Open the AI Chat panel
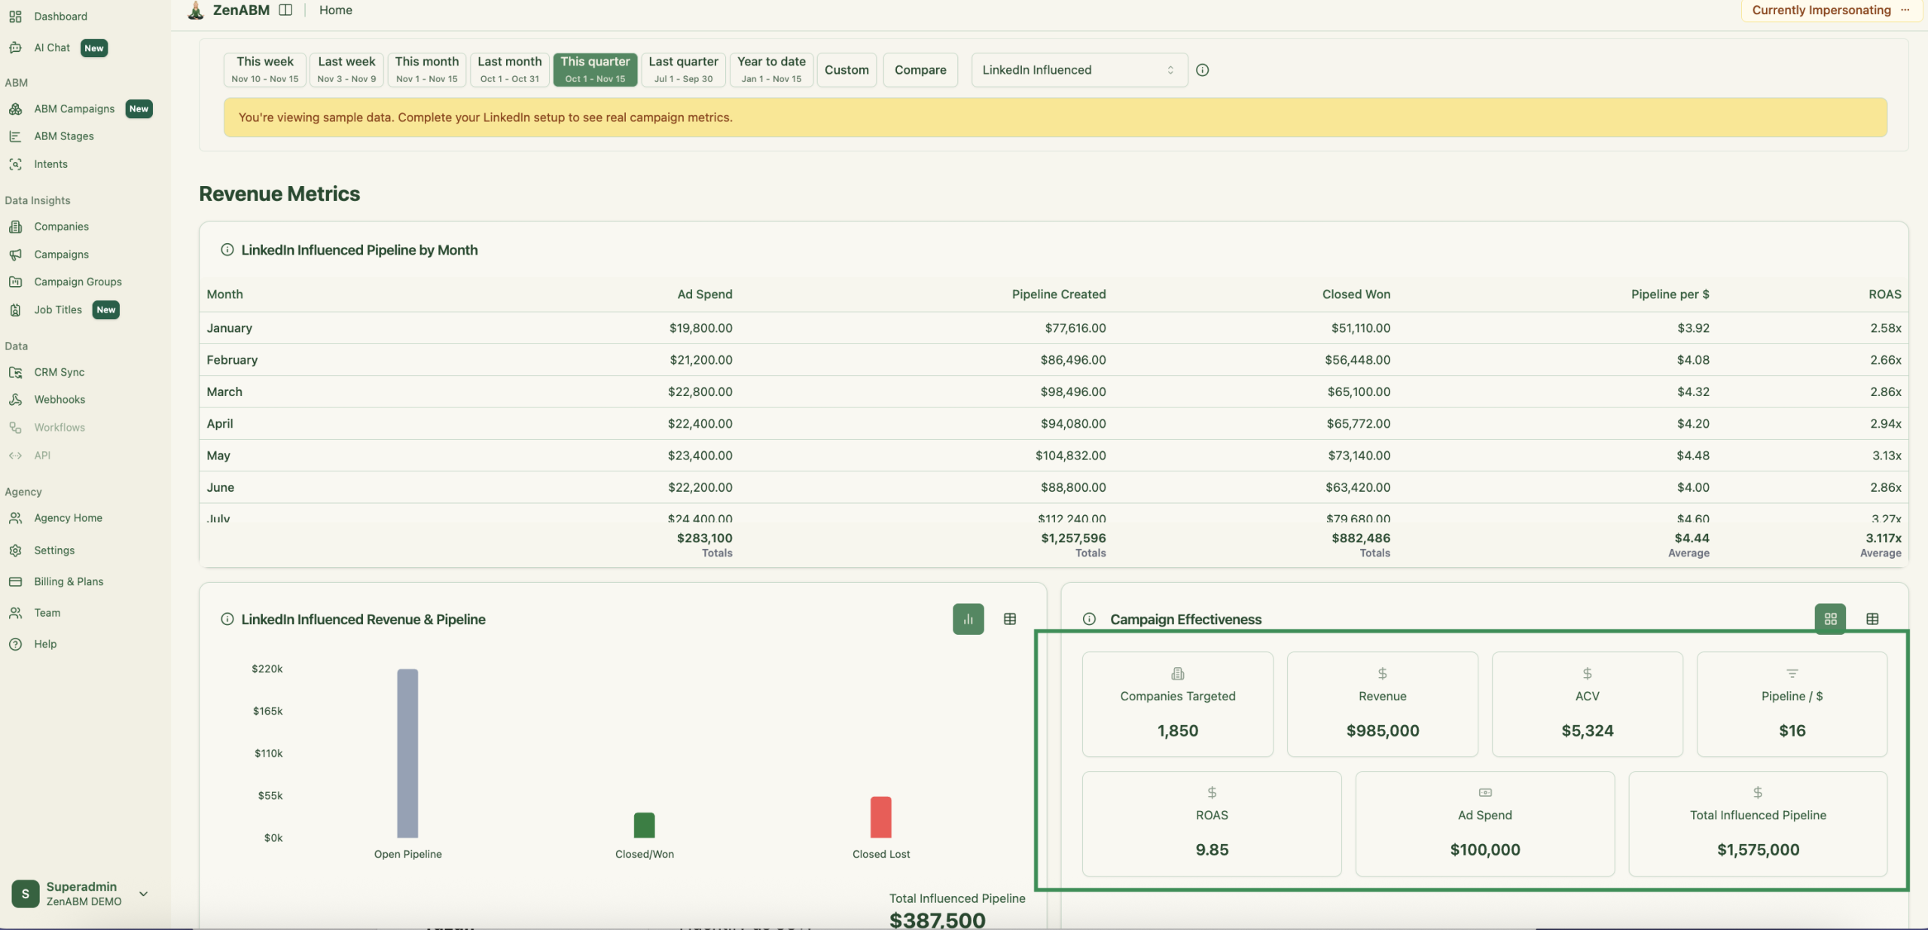 pos(50,47)
